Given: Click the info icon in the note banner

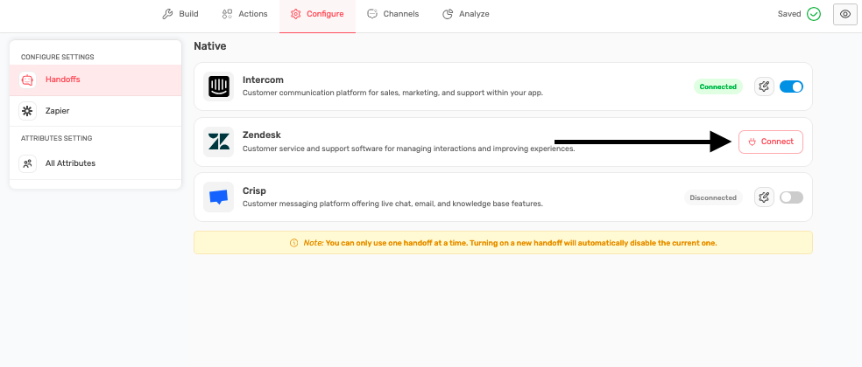Looking at the screenshot, I should click(x=294, y=243).
